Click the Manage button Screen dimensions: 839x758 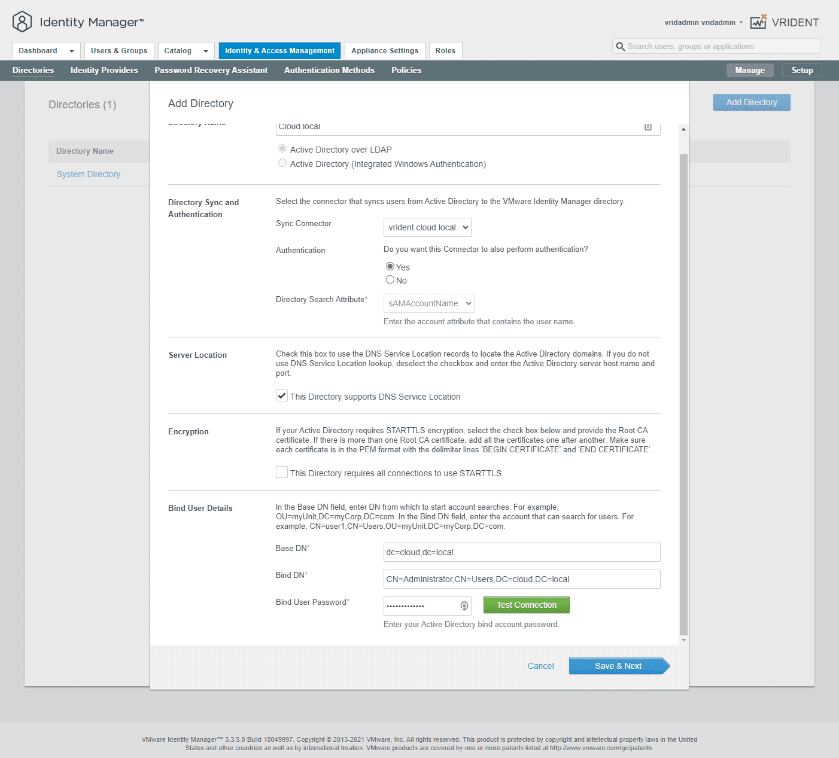tap(750, 70)
